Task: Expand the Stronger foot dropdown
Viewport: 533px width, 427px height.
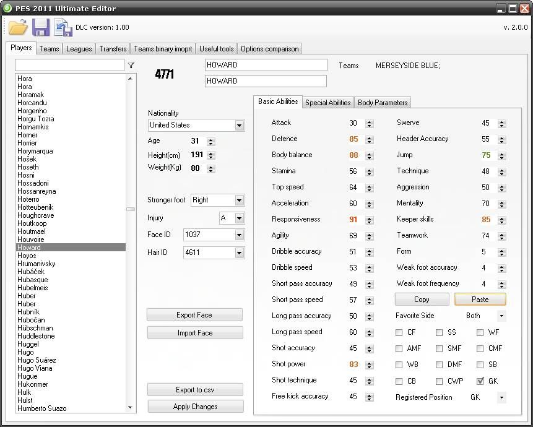Action: click(239, 201)
